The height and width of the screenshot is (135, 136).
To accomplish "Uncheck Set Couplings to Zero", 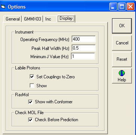I will [x=32, y=77].
